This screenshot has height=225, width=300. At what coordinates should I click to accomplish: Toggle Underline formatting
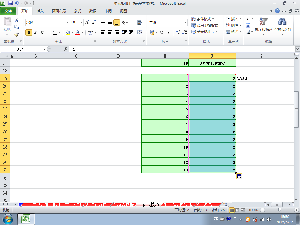pos(42,33)
